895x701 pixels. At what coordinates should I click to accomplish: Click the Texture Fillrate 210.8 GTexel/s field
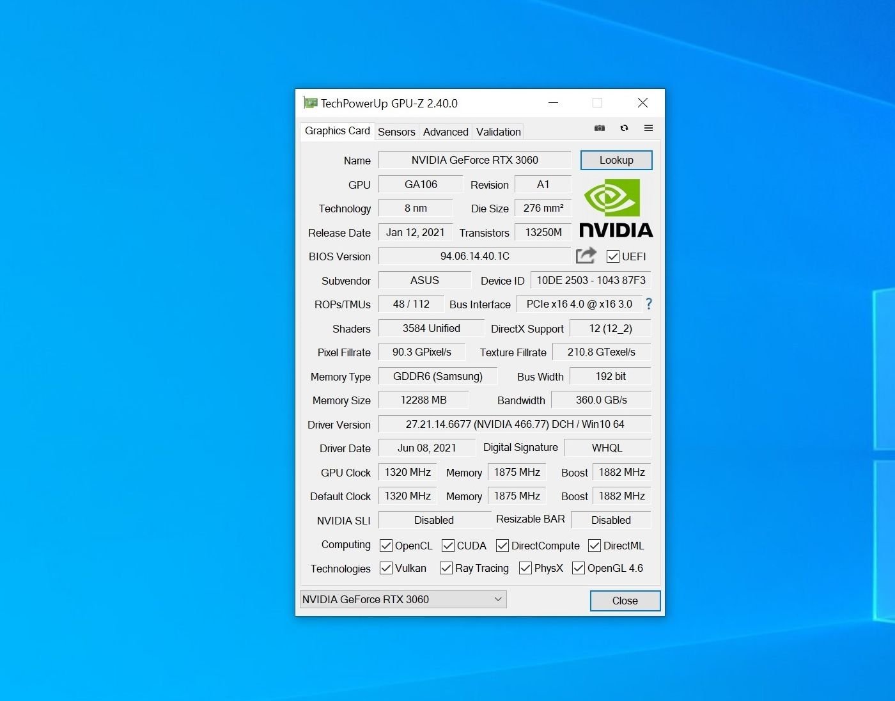[602, 352]
